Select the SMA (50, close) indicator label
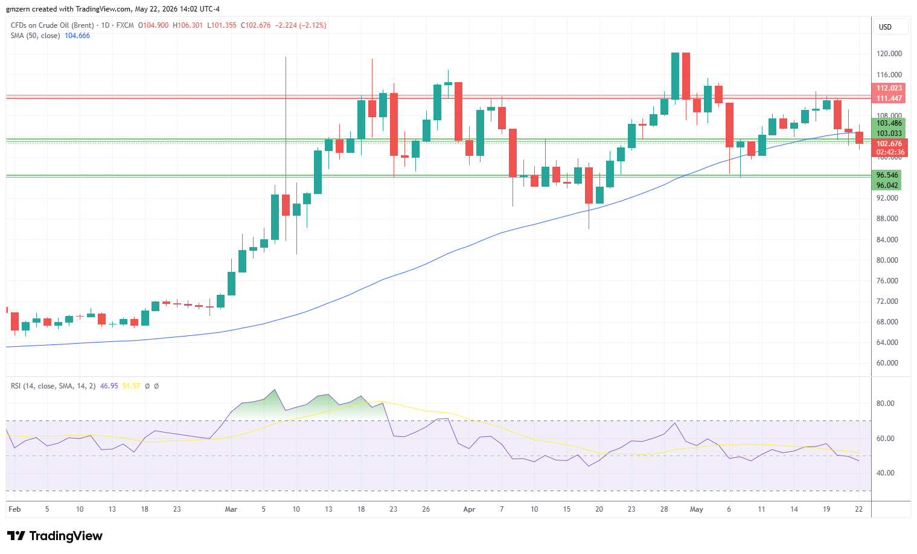Image resolution: width=917 pixels, height=554 pixels. click(35, 36)
